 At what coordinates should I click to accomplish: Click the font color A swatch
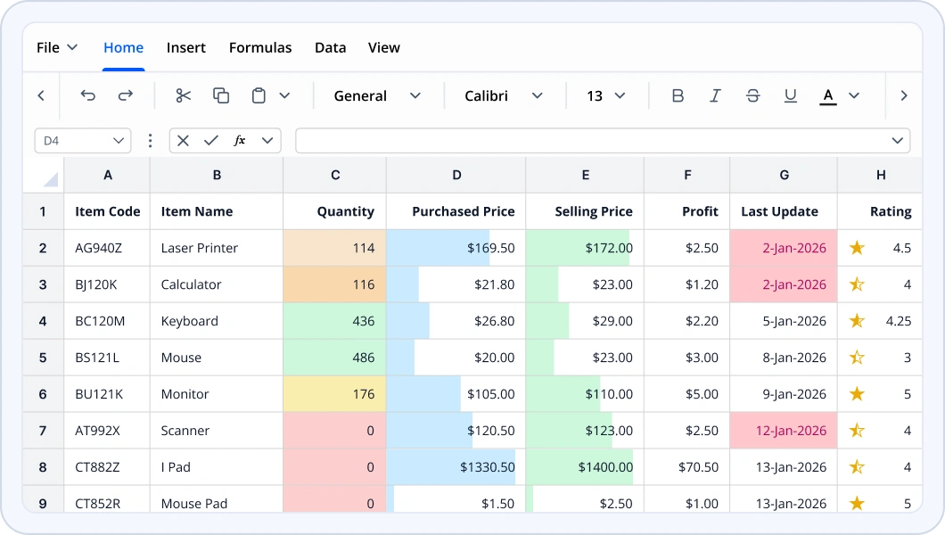pyautogui.click(x=828, y=95)
